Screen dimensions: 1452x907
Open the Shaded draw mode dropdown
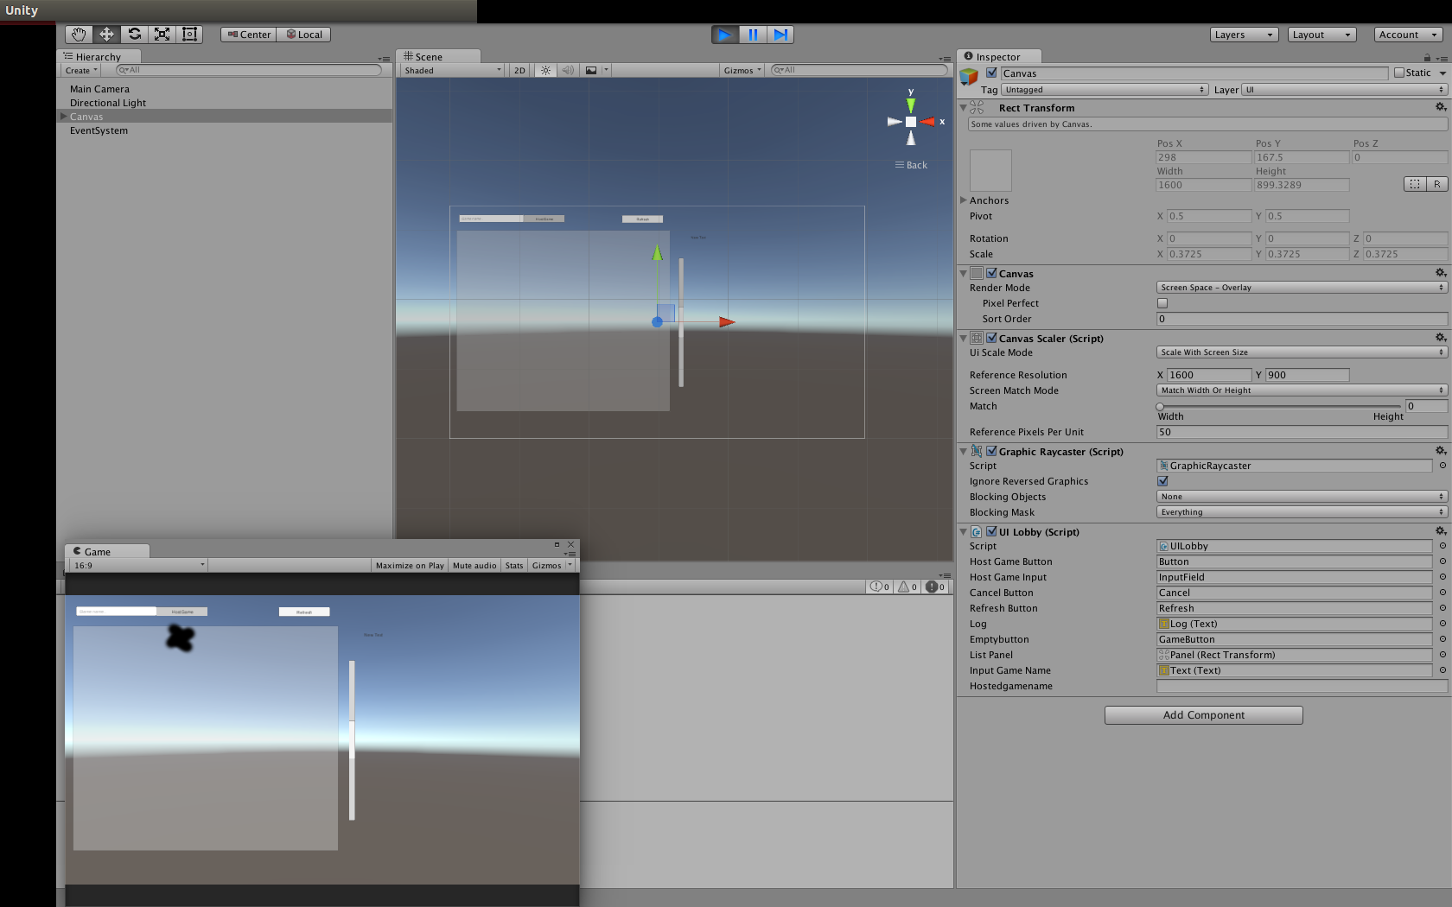[x=452, y=71]
